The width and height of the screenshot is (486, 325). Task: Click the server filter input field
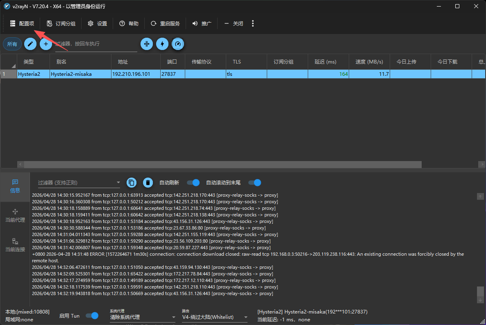[96, 44]
